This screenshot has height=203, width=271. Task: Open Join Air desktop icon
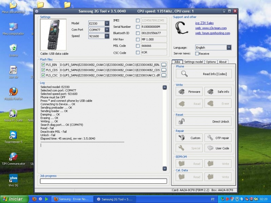tap(13, 72)
